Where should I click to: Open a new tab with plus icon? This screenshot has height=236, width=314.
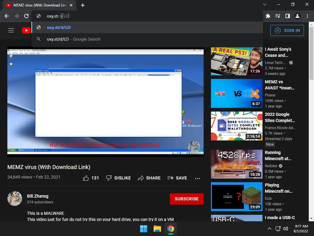pyautogui.click(x=83, y=5)
